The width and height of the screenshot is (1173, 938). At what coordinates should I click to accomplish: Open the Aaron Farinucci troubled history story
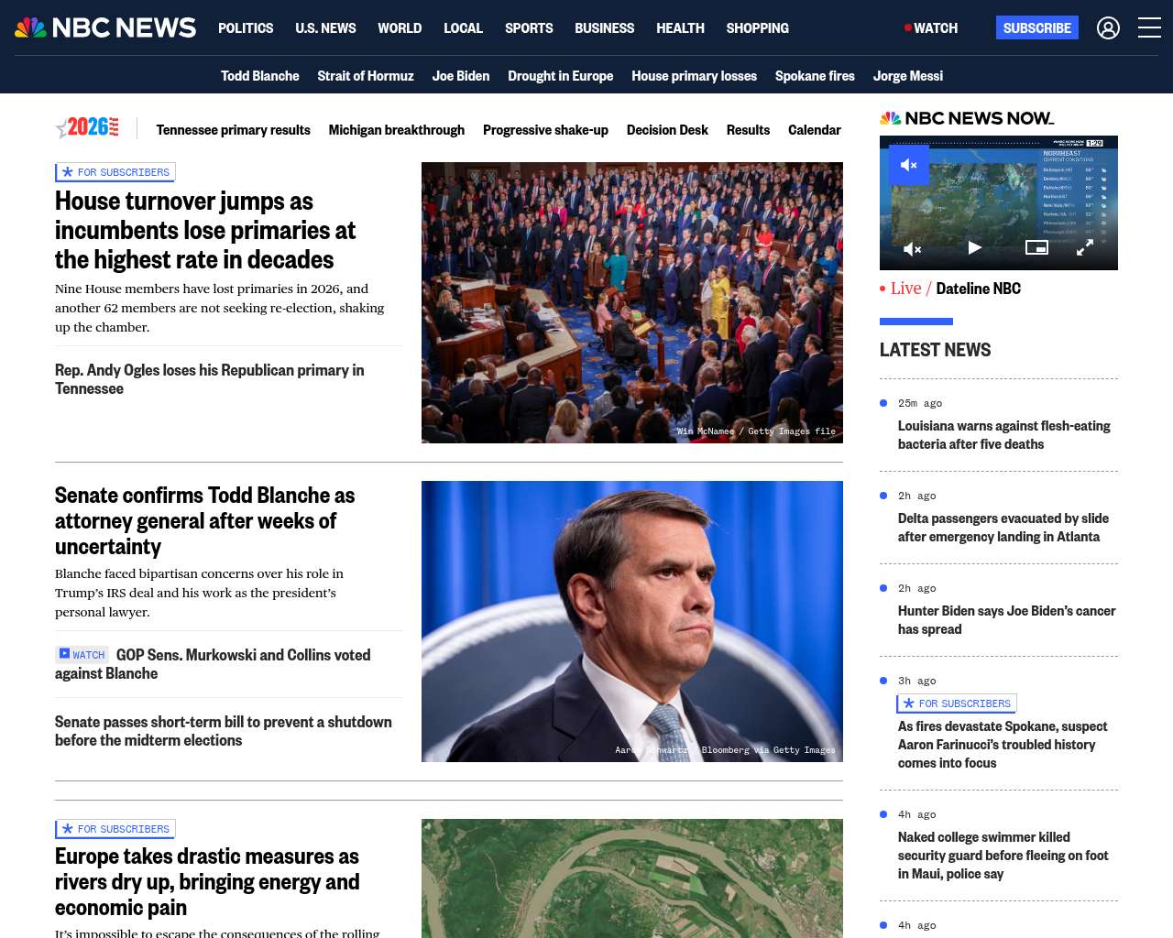click(x=1003, y=745)
